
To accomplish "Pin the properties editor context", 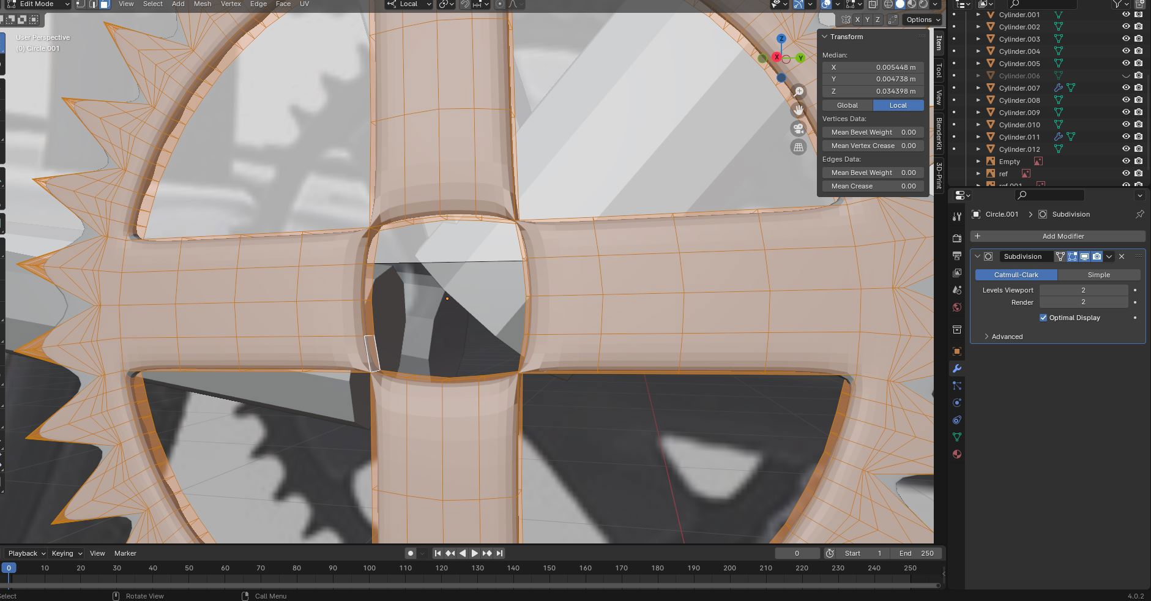I will tap(1139, 214).
